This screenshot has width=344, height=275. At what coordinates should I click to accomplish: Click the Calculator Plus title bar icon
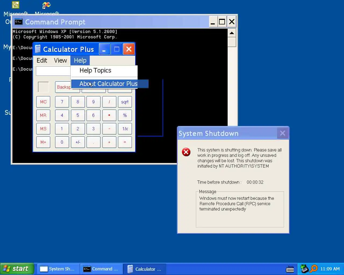[x=38, y=49]
